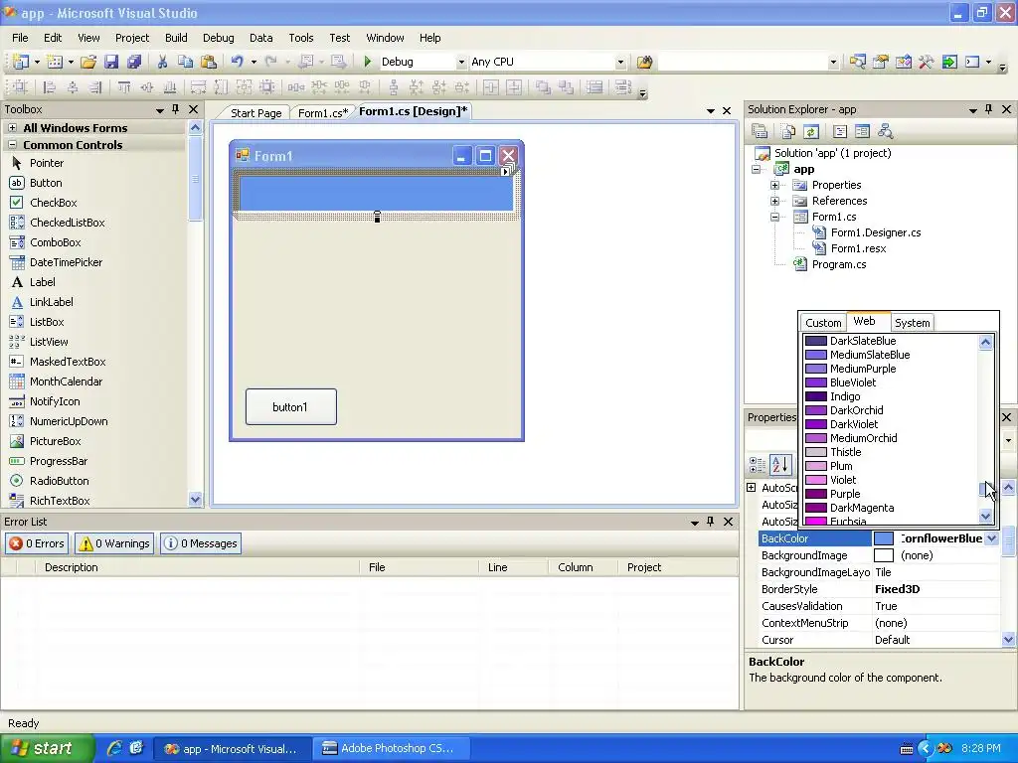Click the Paste toolbar icon
Viewport: 1018px width, 763px height.
(x=209, y=62)
